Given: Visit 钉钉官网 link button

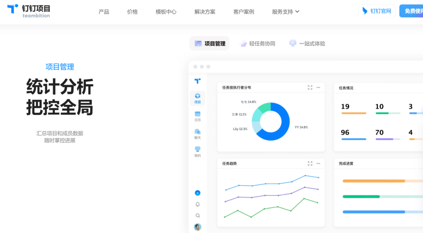Looking at the screenshot, I should coord(377,11).
